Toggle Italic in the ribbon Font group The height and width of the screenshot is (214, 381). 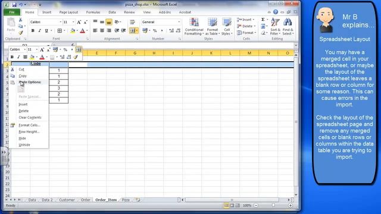pos(39,30)
